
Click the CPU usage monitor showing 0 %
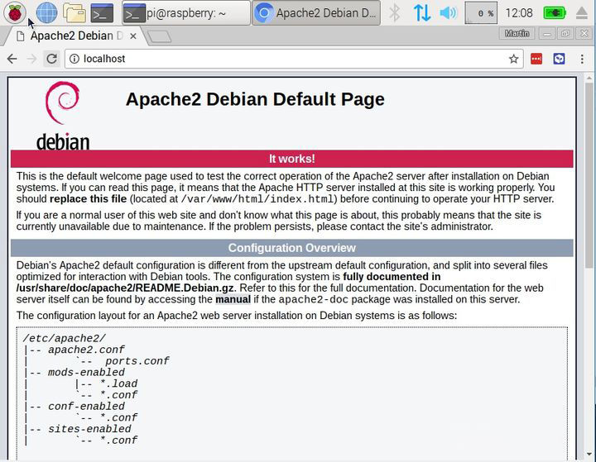tap(481, 13)
